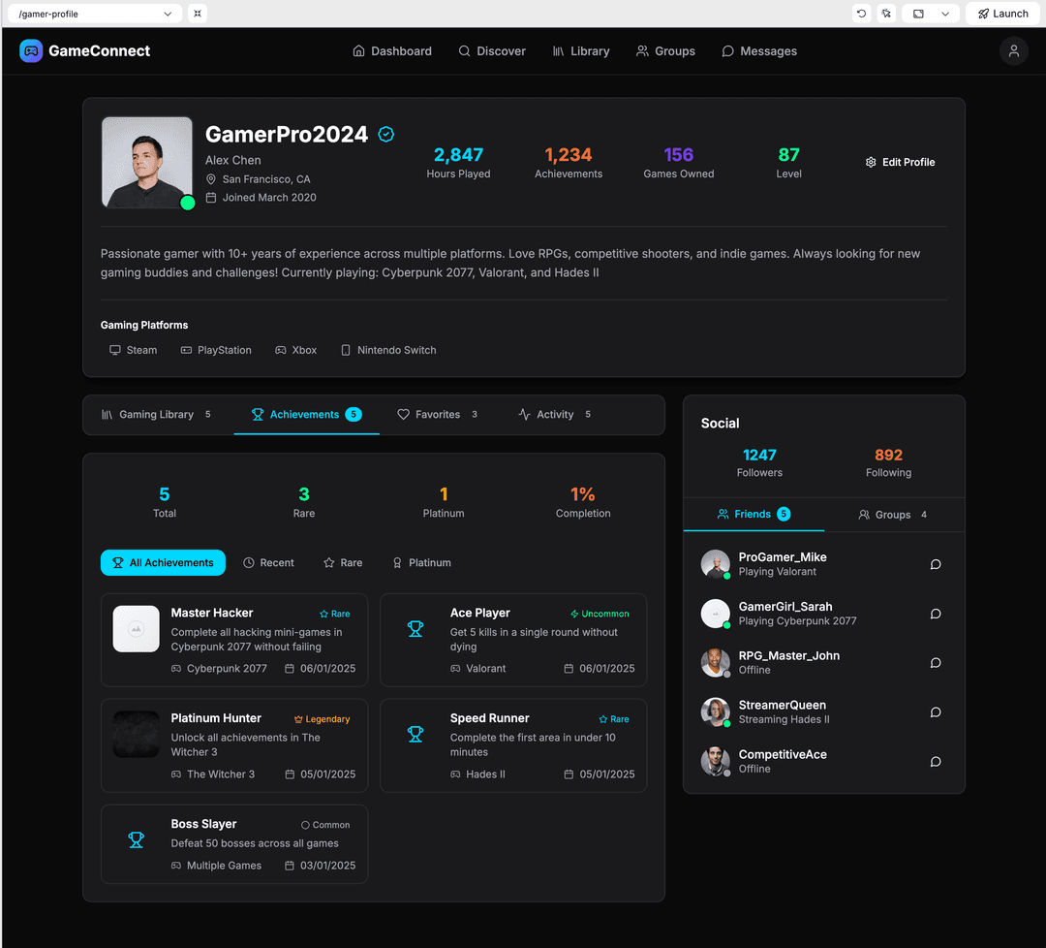Click the chat icon for RPG_Master_John
Screen dimensions: 1046x948
(x=936, y=663)
